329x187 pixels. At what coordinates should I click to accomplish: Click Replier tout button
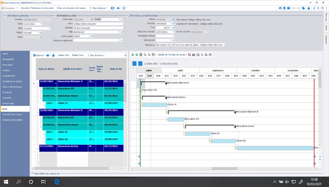77,55
